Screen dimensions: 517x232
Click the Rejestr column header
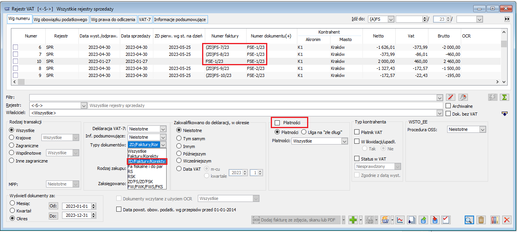point(61,36)
